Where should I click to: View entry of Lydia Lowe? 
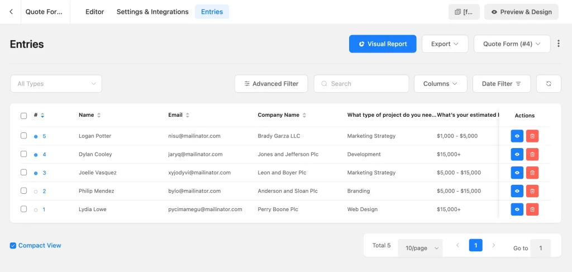517,209
